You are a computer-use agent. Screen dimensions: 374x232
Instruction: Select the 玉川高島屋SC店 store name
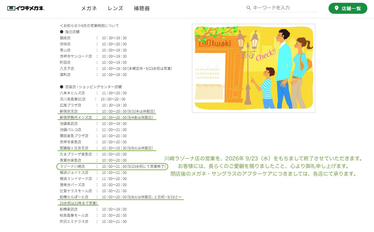point(73,99)
